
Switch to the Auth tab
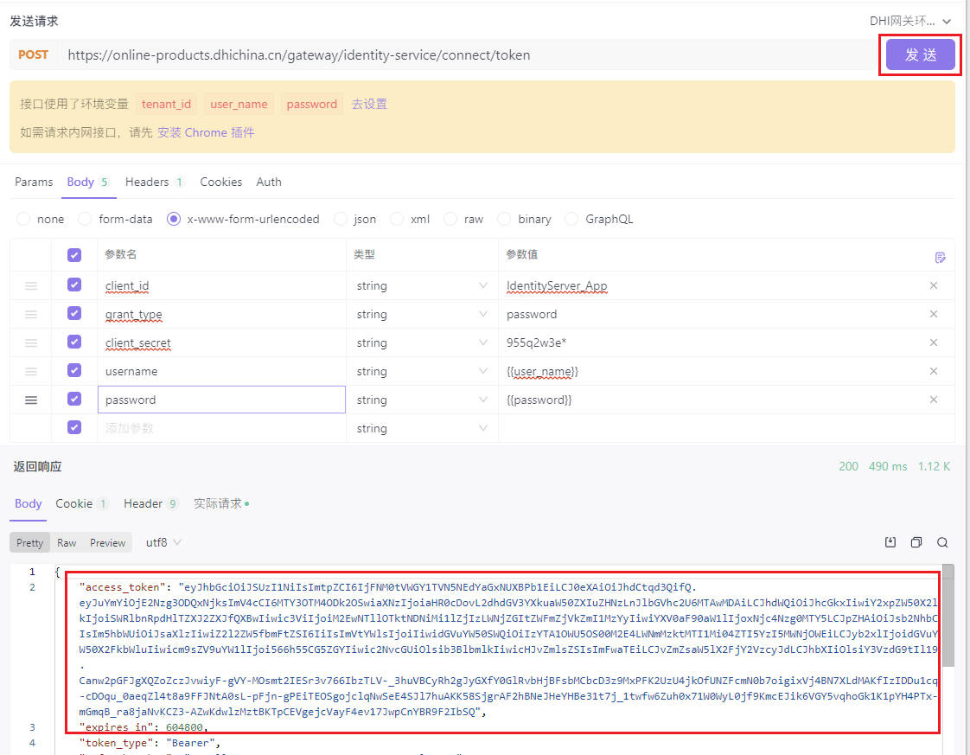[269, 182]
